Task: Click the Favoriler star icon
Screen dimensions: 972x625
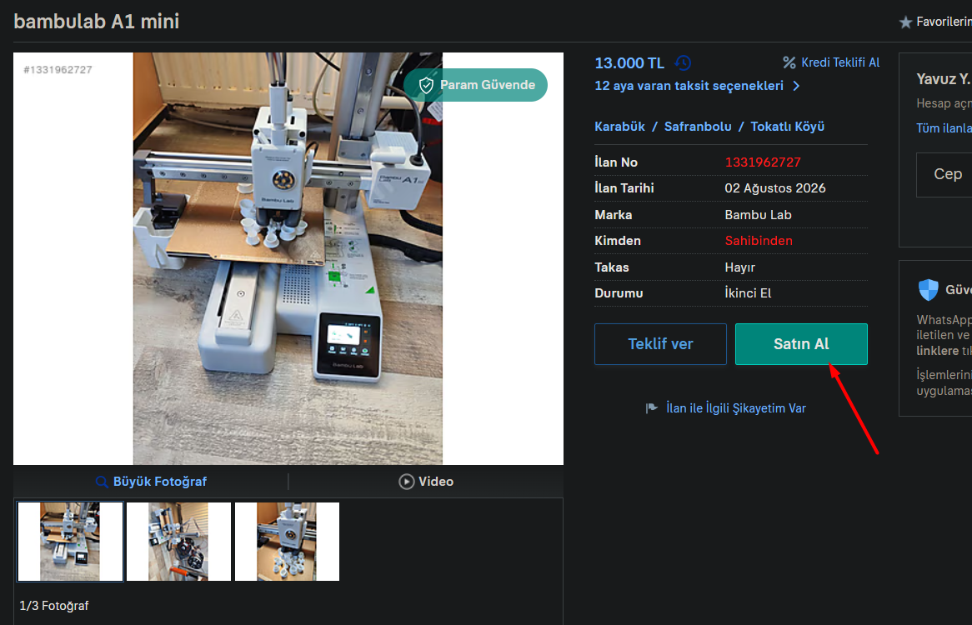Action: (905, 22)
